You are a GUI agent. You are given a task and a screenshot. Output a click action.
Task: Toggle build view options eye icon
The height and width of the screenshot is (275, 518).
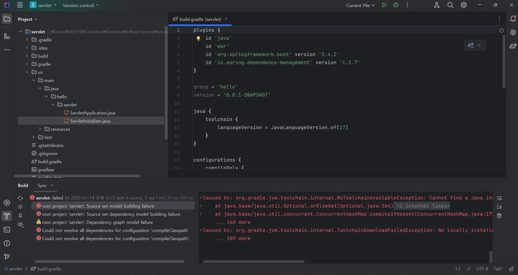tap(20, 225)
